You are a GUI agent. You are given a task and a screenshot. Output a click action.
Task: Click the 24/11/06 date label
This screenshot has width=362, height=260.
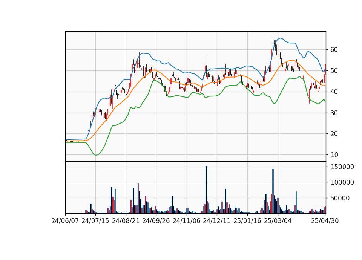click(187, 221)
